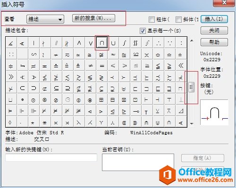Click the symbol grid scrollbar thumb
Viewport: 236px width, 188px height.
pos(191,87)
